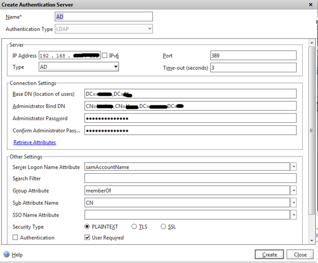The width and height of the screenshot is (318, 263).
Task: Click the blue Help question-mark icon
Action: point(6,254)
